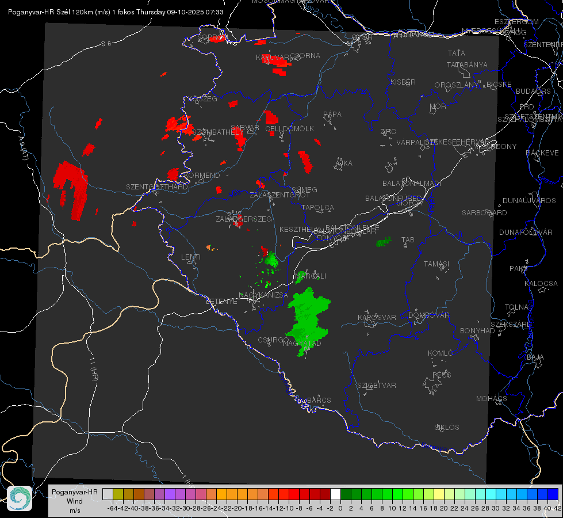This screenshot has width=563, height=518.
Task: Select the SZENTGOTTHARD city label
Action: coord(157,186)
